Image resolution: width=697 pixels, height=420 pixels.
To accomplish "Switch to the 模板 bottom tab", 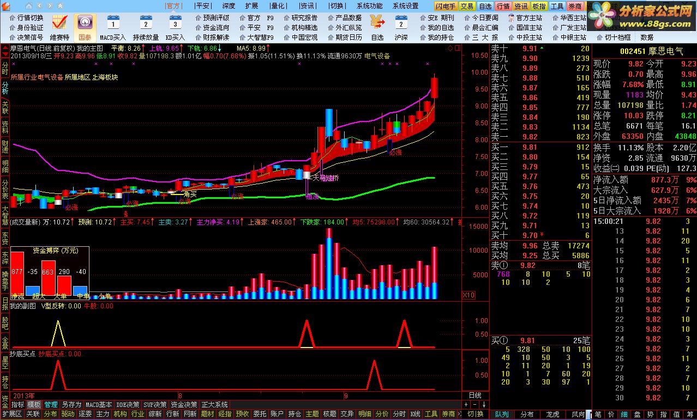I will point(34,405).
